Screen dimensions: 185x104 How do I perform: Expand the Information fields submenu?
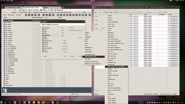coord(93,57)
